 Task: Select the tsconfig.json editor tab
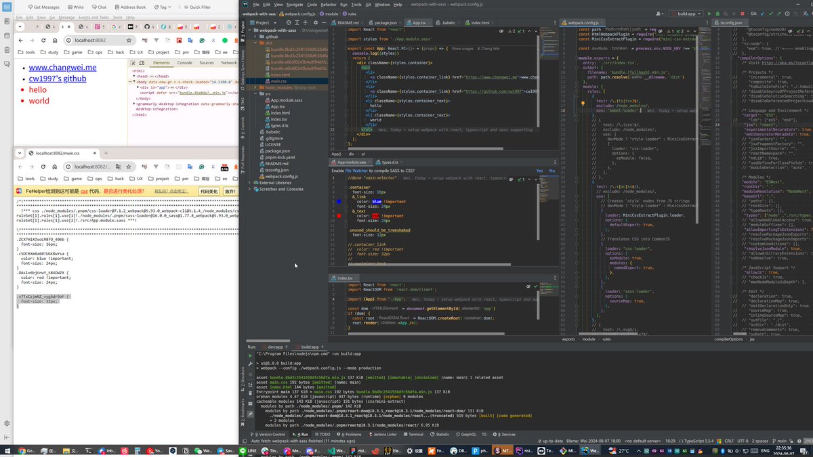coord(731,22)
